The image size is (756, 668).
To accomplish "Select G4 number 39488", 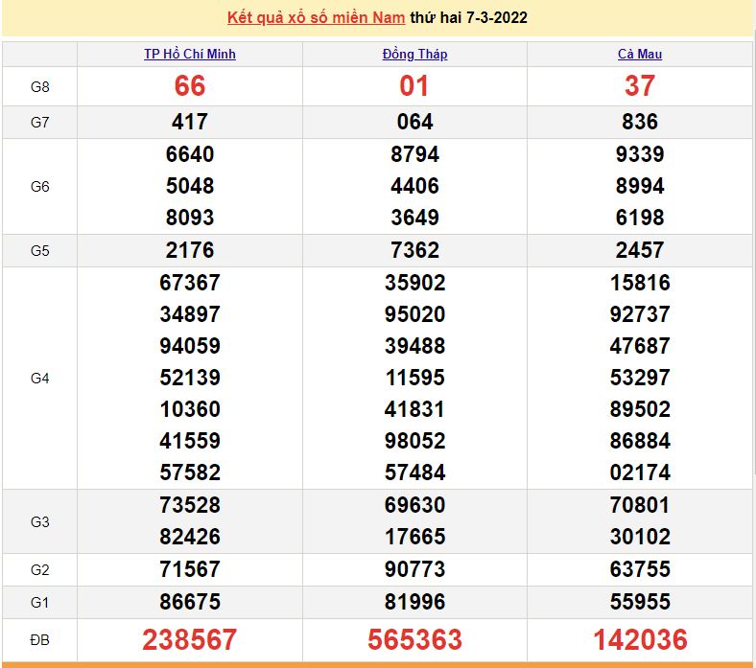I will click(414, 346).
